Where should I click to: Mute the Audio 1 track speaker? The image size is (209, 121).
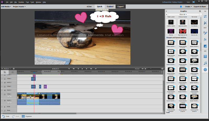pos(5,100)
